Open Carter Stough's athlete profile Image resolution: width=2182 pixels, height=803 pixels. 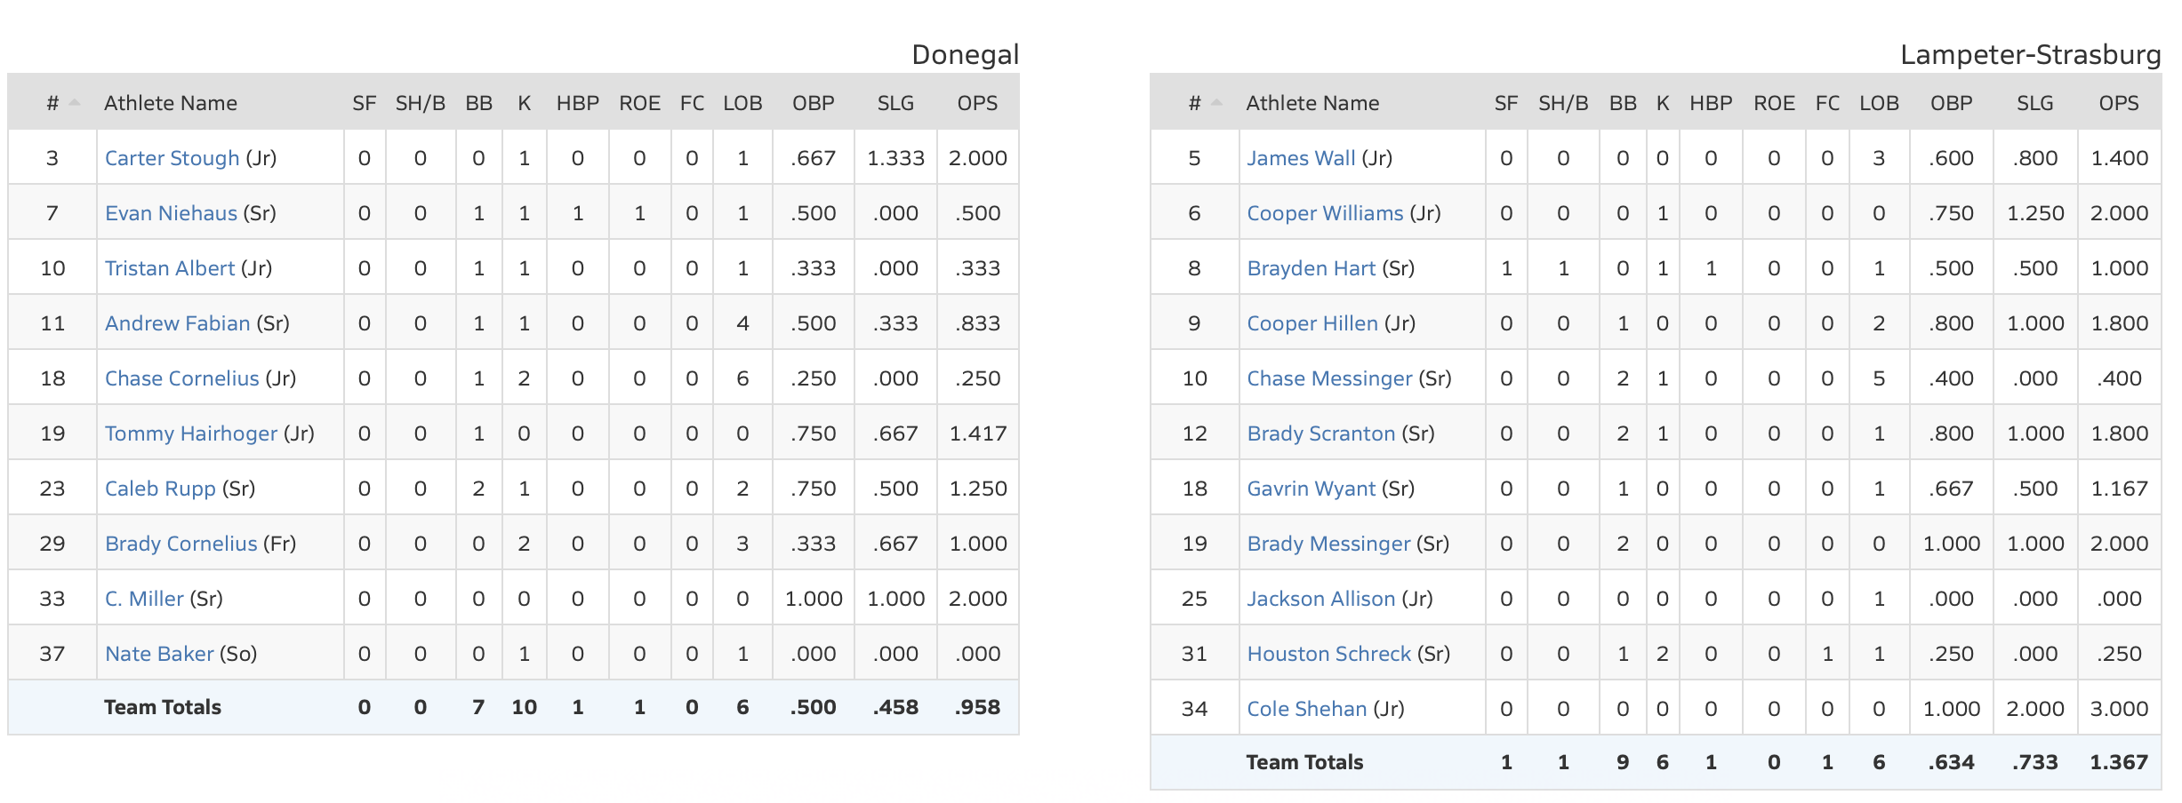[x=172, y=158]
